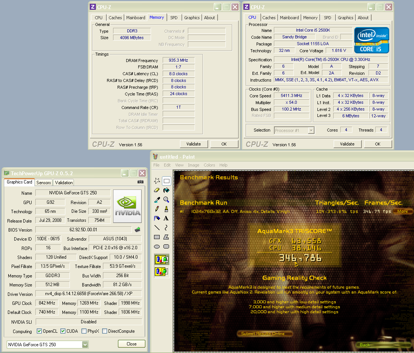Open Mainboard tab in the CPU-tab CPU-Z window
The width and height of the screenshot is (414, 353).
coord(289,18)
